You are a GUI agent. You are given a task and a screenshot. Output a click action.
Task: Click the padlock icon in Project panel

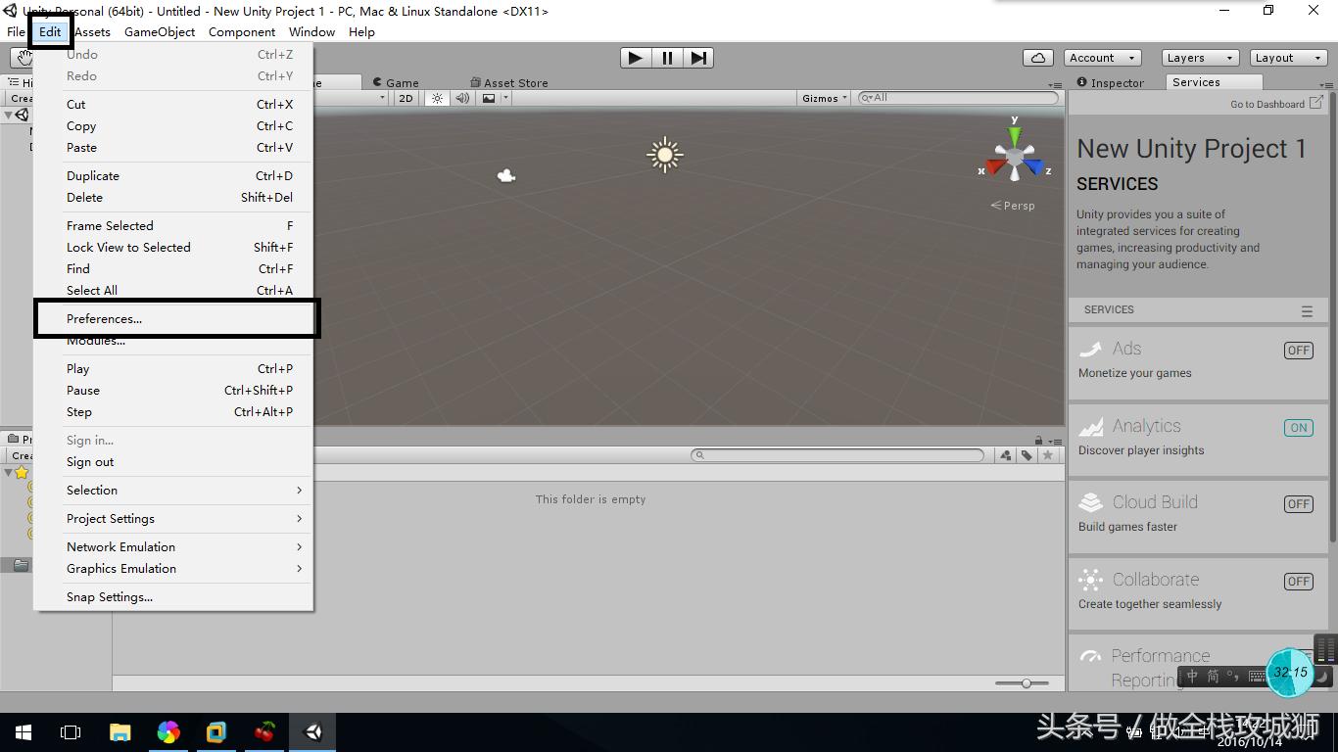click(x=1038, y=439)
